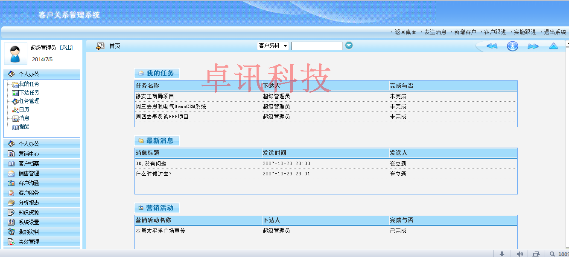The height and width of the screenshot is (257, 569).
Task: Click the 退出 logout link
Action: 66,48
